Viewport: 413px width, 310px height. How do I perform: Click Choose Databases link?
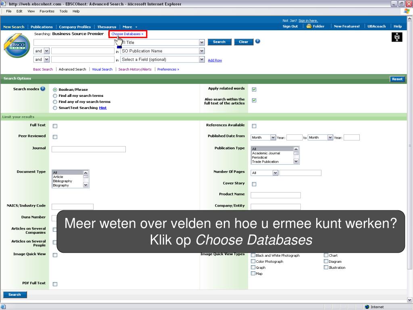click(127, 34)
